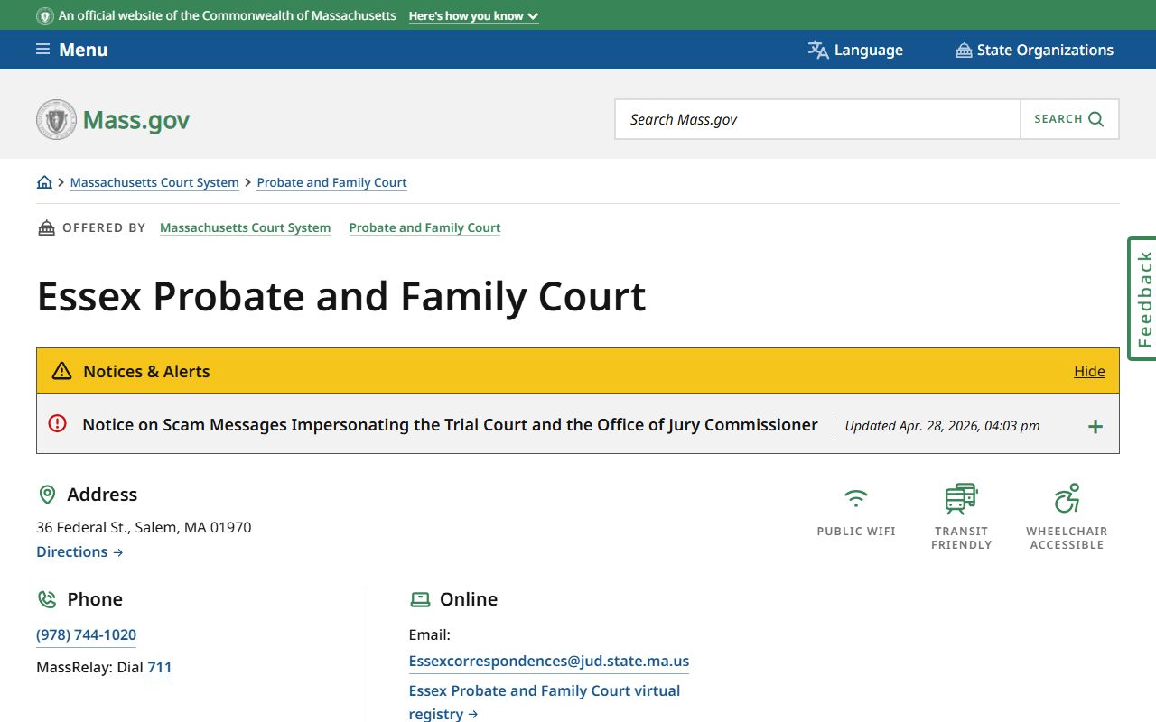Image resolution: width=1156 pixels, height=722 pixels.
Task: Click the scam messages notice title
Action: pos(450,424)
